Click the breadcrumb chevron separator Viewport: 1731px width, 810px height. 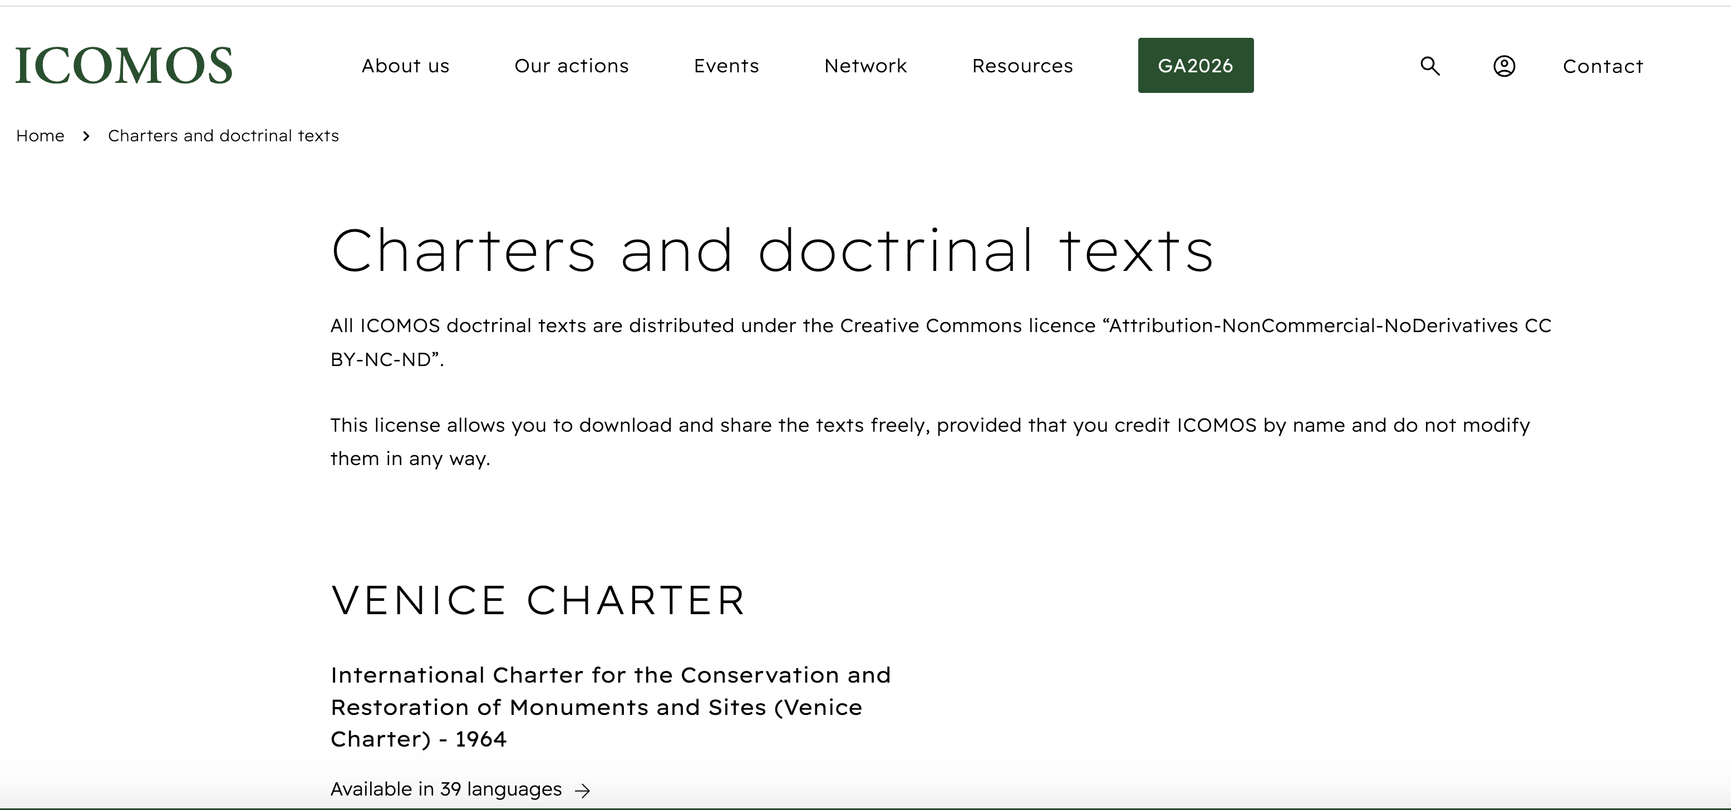click(86, 136)
